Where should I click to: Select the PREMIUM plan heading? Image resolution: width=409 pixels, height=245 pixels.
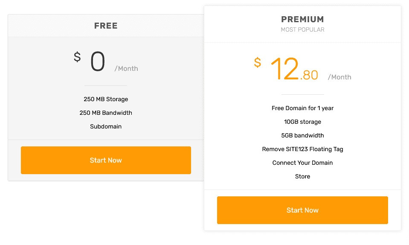pos(302,19)
